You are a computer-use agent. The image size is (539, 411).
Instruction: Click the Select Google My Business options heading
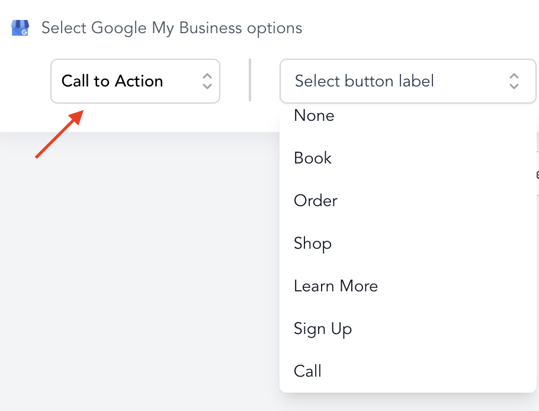pos(172,28)
